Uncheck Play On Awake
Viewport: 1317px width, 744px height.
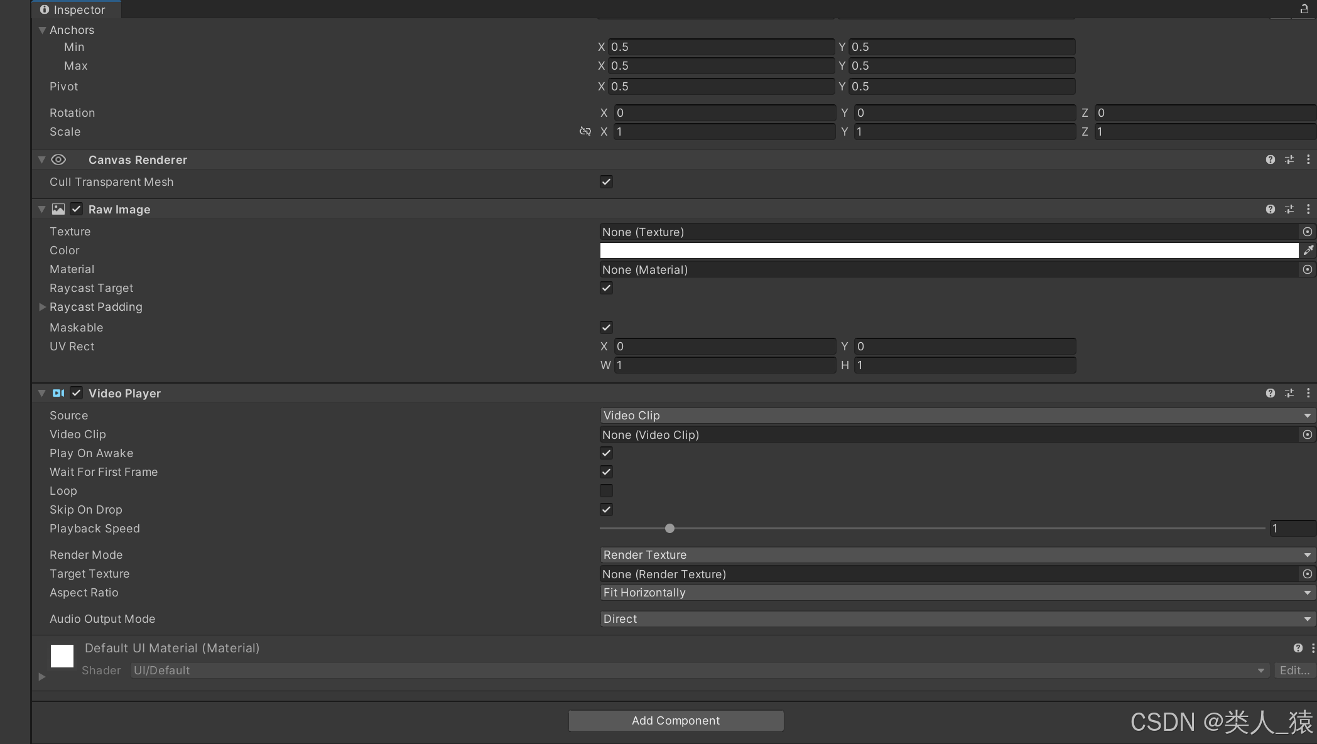click(606, 453)
